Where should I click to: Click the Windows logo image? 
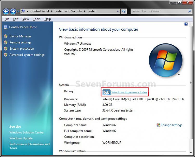[x=166, y=60]
